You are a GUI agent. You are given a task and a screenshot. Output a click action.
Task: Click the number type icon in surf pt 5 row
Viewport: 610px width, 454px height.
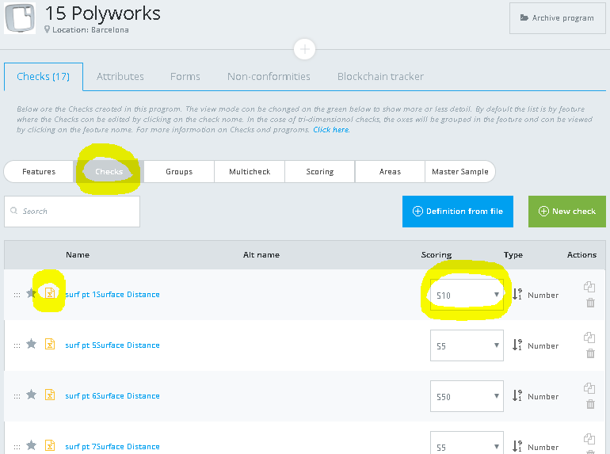pos(517,345)
